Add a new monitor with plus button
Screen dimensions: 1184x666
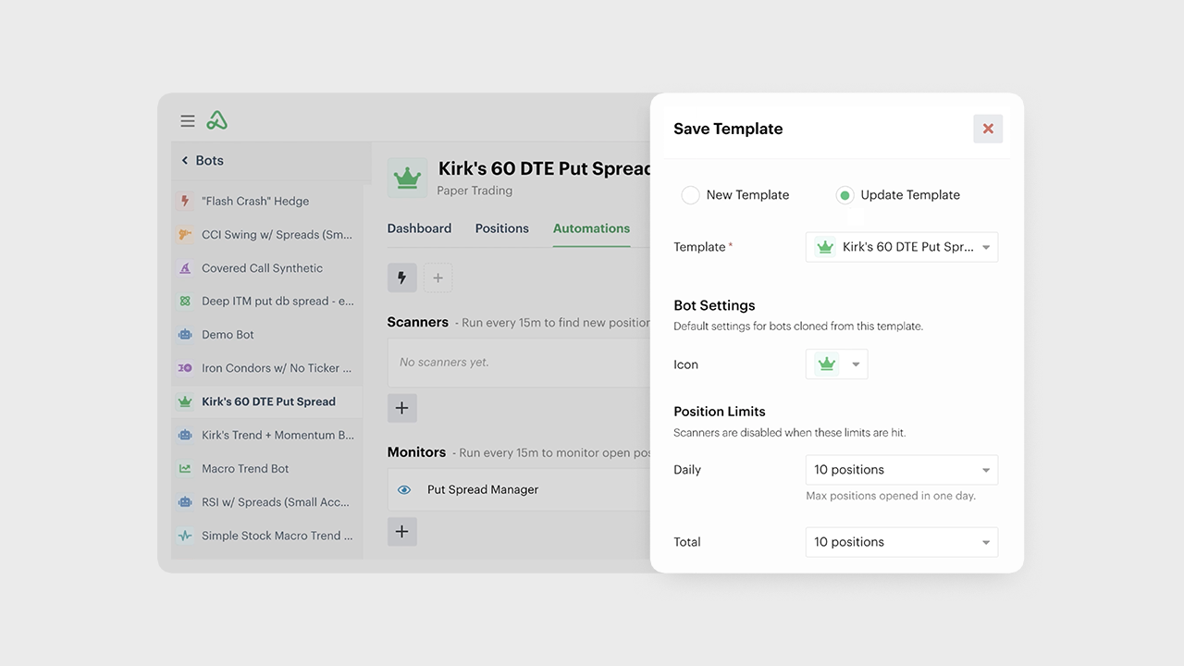[x=401, y=531]
